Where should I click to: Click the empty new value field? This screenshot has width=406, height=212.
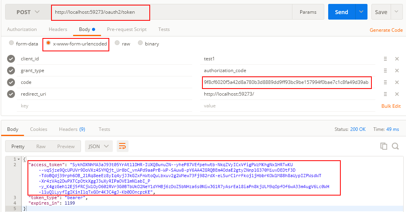[x=288, y=106]
